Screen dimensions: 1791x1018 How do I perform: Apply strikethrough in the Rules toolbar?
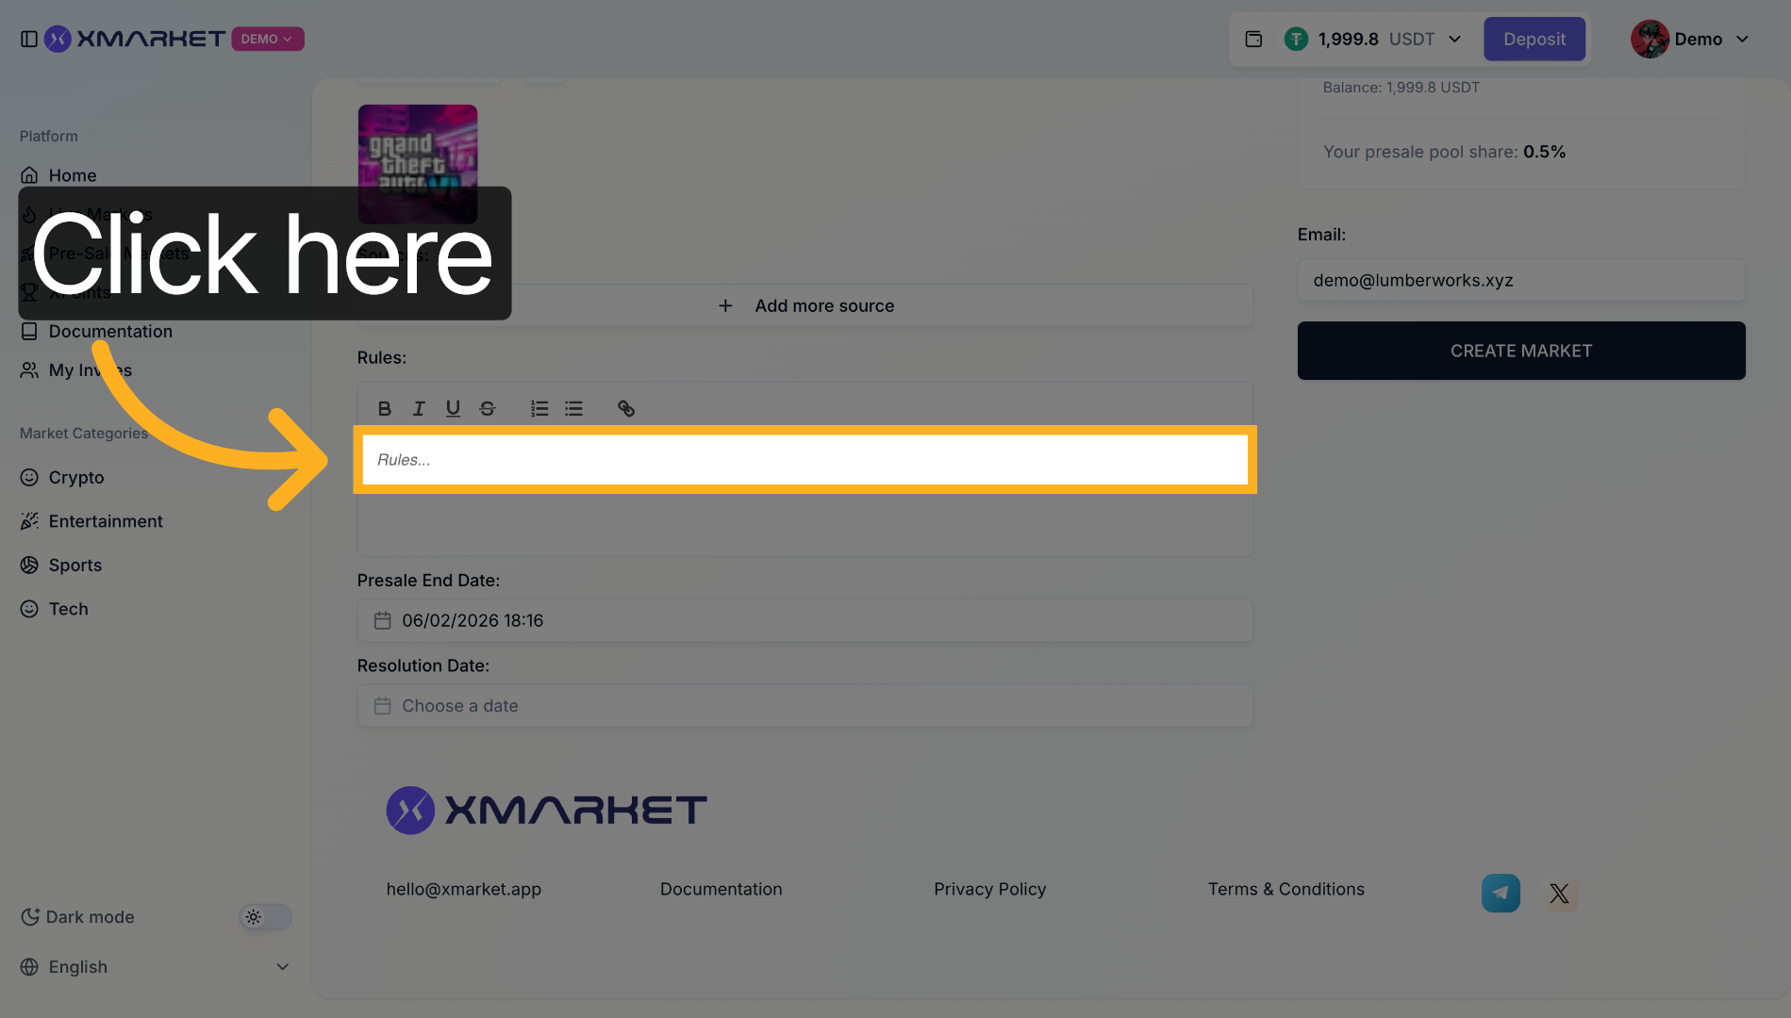click(488, 408)
